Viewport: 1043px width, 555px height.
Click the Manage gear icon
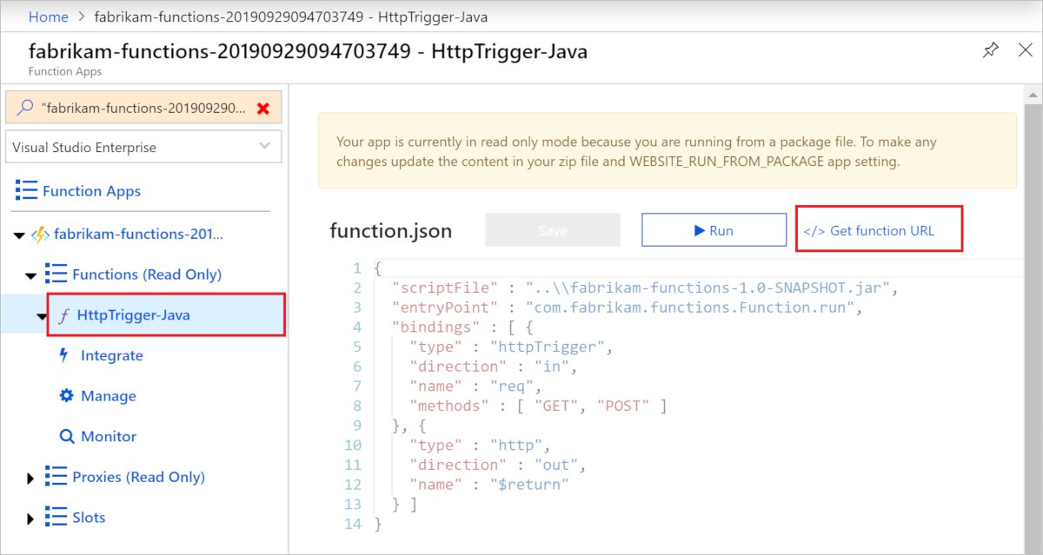coord(66,396)
